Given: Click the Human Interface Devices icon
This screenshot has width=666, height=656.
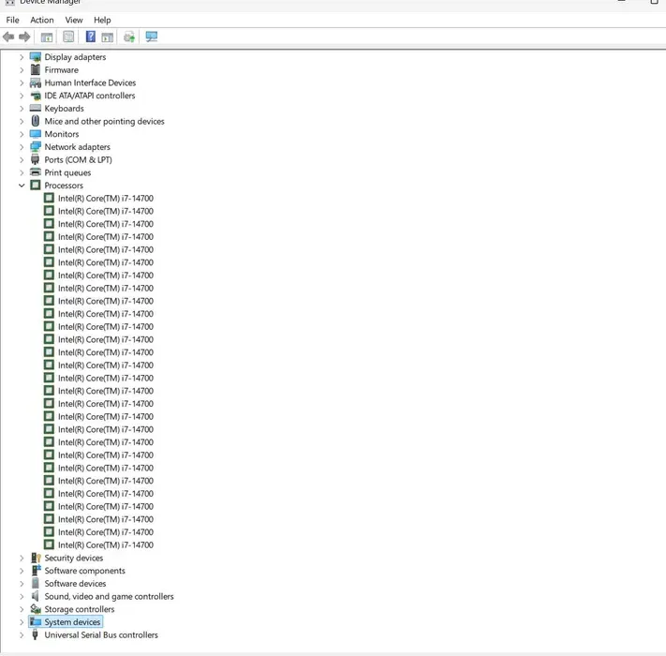Looking at the screenshot, I should 36,82.
